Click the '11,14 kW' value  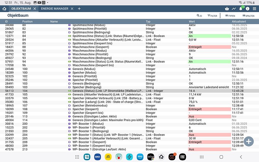tap(195, 94)
